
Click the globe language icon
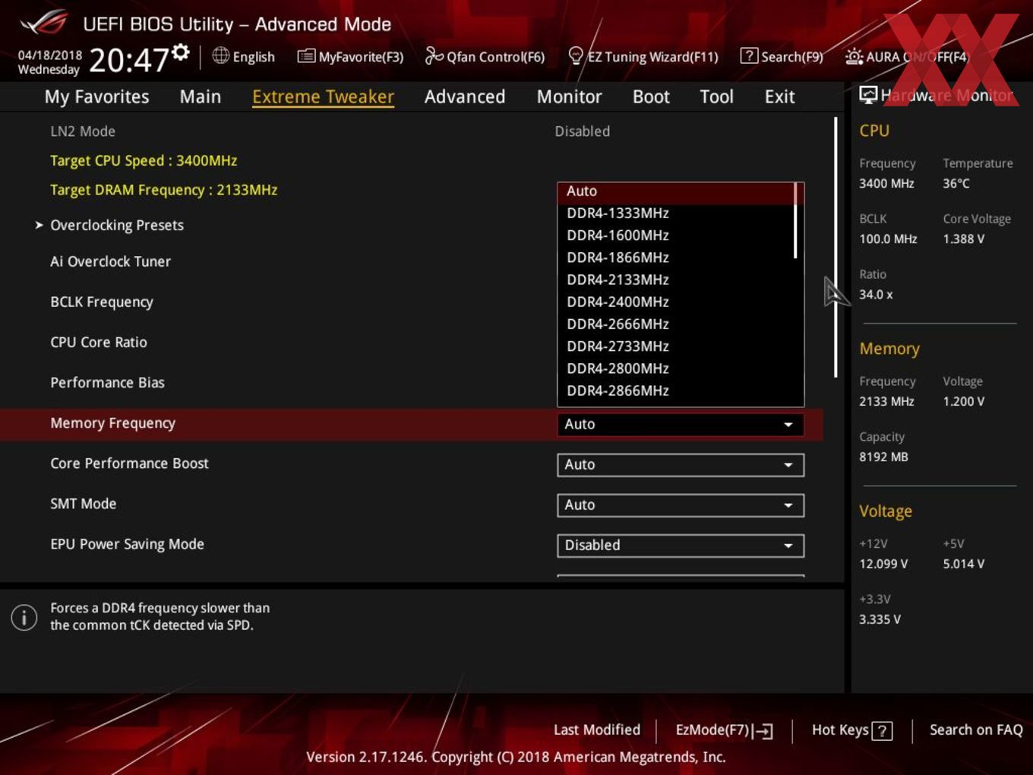(x=220, y=55)
